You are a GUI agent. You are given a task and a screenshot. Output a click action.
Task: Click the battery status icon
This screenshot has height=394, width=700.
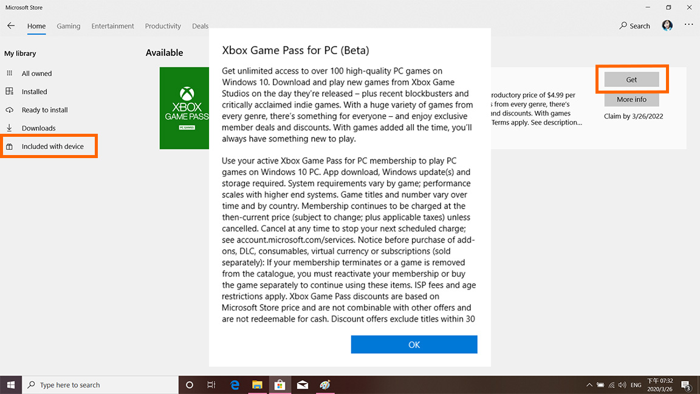(x=600, y=385)
